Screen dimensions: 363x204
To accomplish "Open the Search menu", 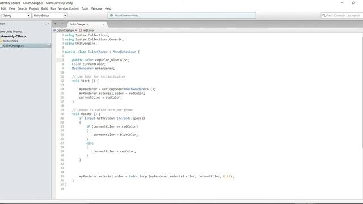I will coord(22,8).
